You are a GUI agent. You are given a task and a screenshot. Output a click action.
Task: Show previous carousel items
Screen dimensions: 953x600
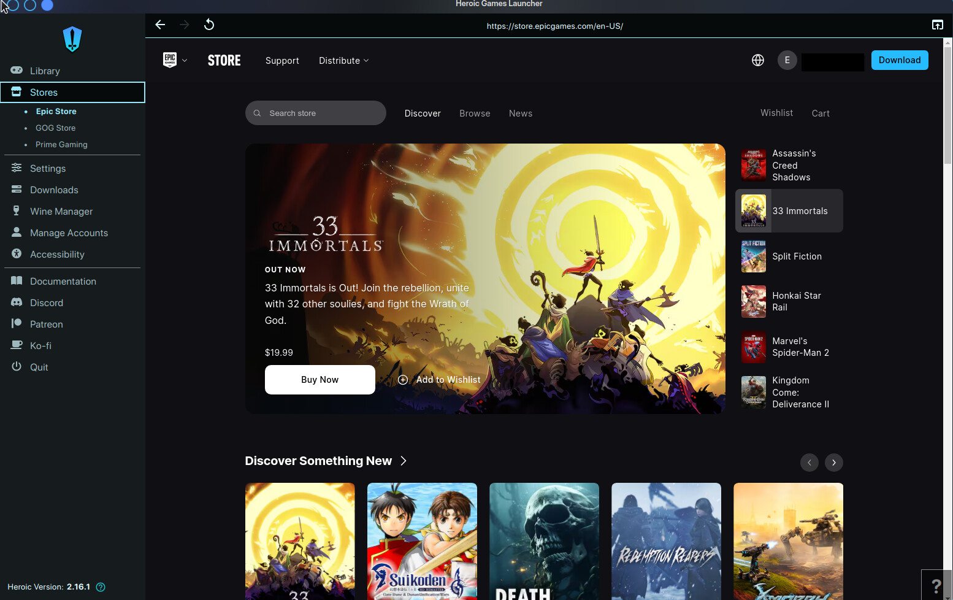(x=809, y=463)
